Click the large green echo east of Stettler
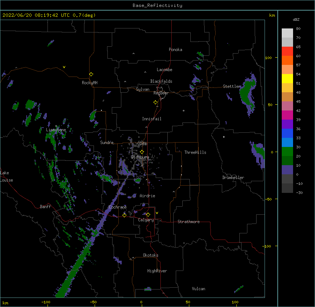This screenshot has width=315, height=307. click(x=248, y=94)
